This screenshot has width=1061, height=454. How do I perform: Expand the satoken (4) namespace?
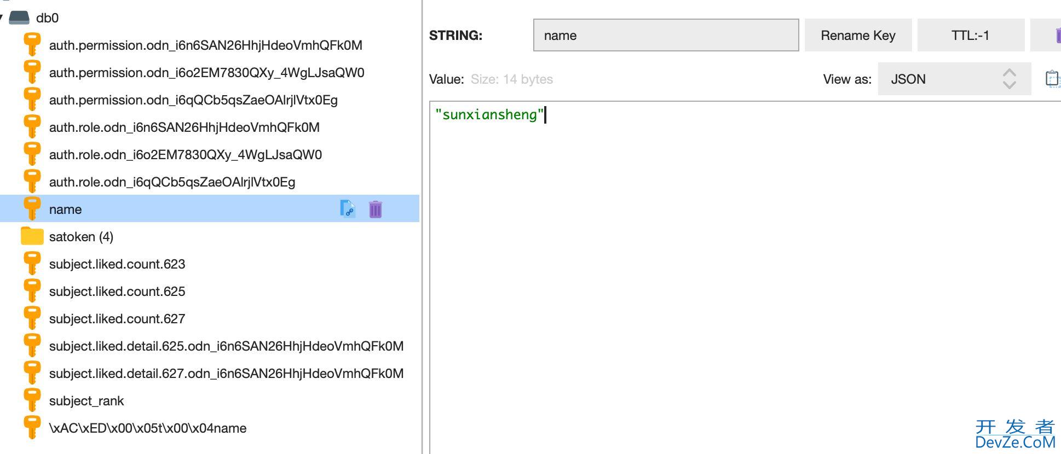click(x=81, y=237)
